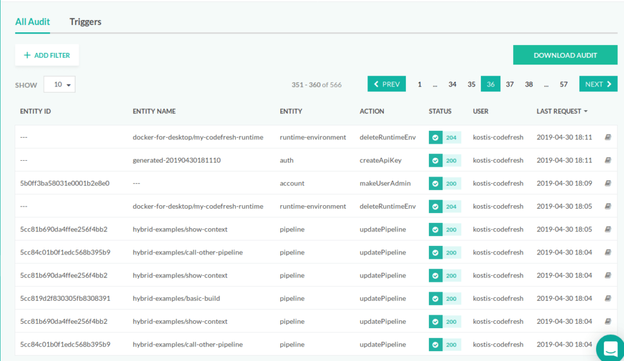The width and height of the screenshot is (624, 361).
Task: Go to the previous page with PREV
Action: 386,83
